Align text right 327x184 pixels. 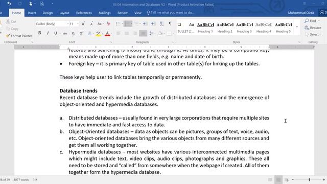(x=135, y=33)
